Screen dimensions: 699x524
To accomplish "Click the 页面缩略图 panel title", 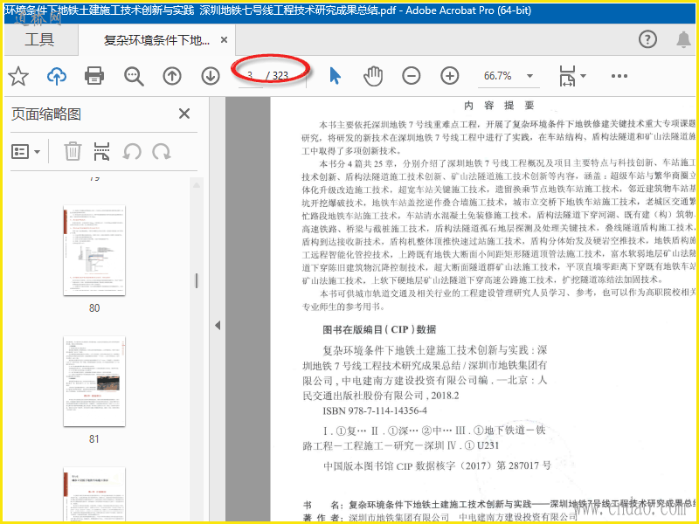I will coord(46,114).
